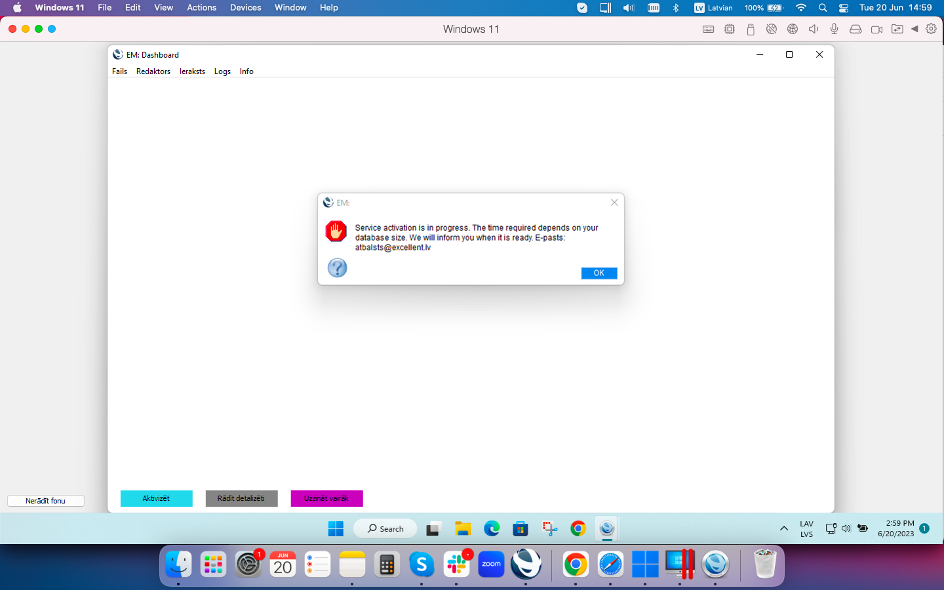Launch Microsoft Edge from the taskbar
Screen dimensions: 944x590
pos(492,529)
